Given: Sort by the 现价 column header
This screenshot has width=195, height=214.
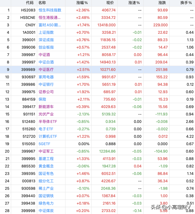Looking at the screenshot, I should (110, 3).
